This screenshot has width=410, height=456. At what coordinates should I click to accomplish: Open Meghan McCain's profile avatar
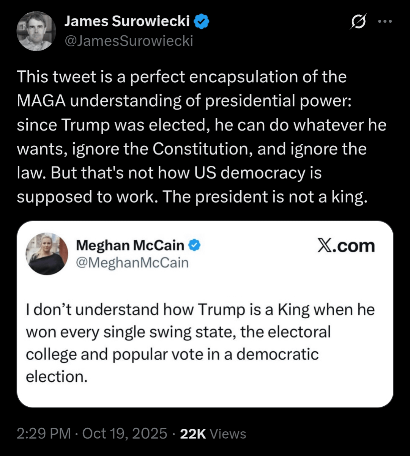[47, 253]
